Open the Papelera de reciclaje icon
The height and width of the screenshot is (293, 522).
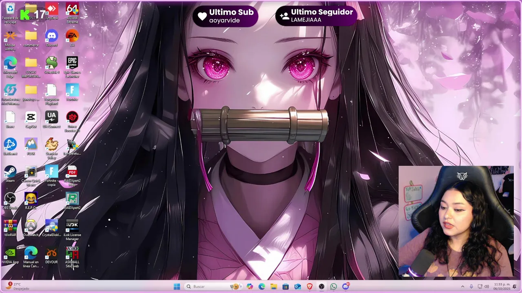tap(10, 13)
